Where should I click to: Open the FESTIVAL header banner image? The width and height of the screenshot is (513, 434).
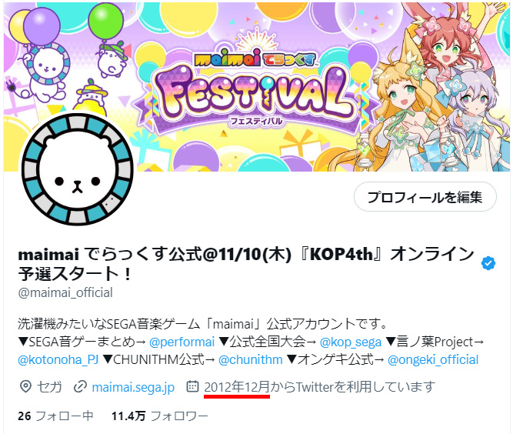click(257, 87)
